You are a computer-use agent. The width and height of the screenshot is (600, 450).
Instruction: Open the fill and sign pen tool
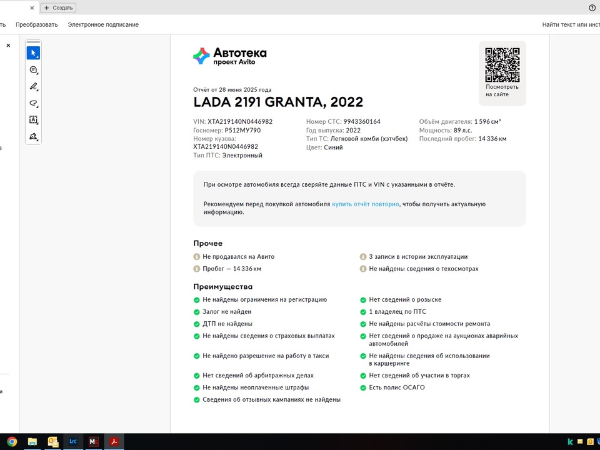tap(33, 137)
